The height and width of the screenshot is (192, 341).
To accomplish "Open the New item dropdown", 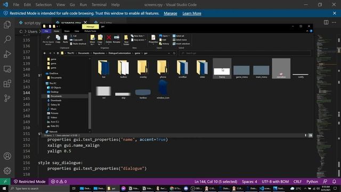I will 137,36.
